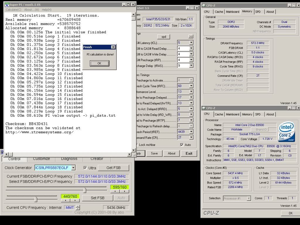Open the Processor #1 selection dropdown
Viewport: 300px width, 225px height.
pos(248,198)
